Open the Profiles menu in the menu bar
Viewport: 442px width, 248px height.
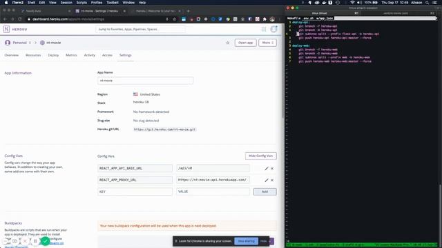[x=97, y=3]
